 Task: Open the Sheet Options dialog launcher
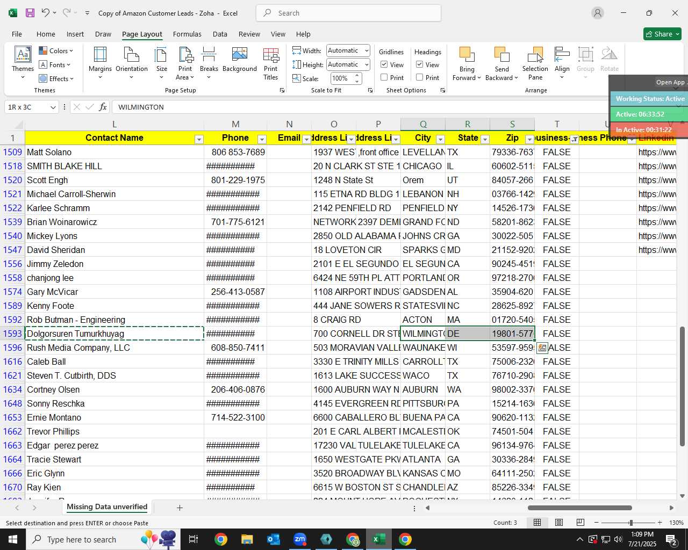(443, 91)
